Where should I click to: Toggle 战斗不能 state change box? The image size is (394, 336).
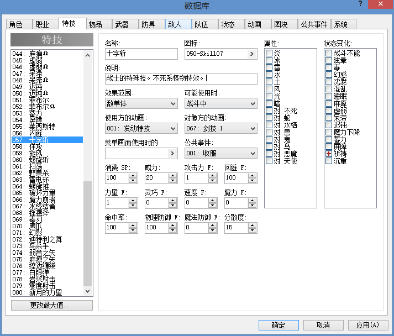click(329, 53)
